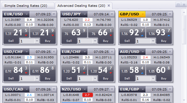Expand the EUR/CHF symbol selector arrow

click(x=85, y=52)
